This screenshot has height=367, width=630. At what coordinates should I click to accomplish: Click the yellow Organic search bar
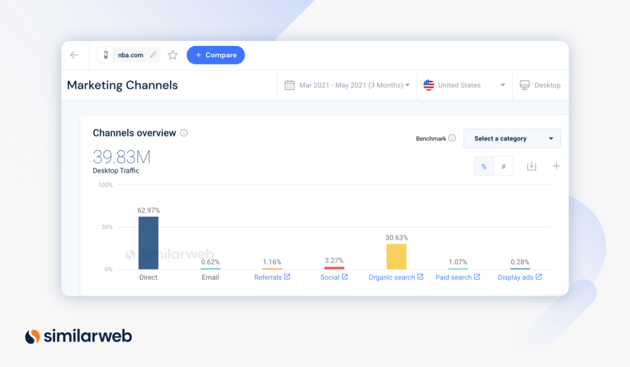point(396,256)
